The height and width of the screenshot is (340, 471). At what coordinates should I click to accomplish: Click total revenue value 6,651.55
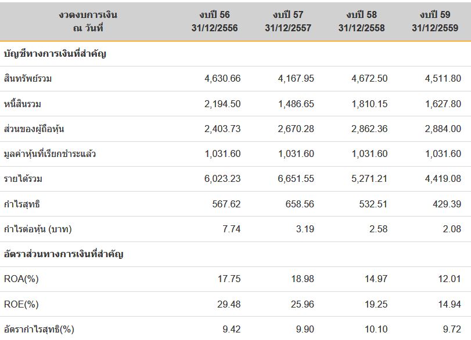click(x=296, y=179)
